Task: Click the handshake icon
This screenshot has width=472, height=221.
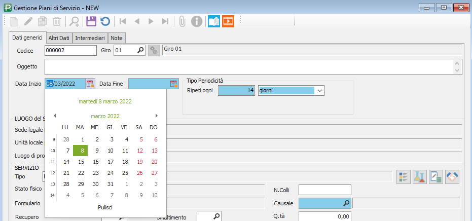Action: pos(452,176)
